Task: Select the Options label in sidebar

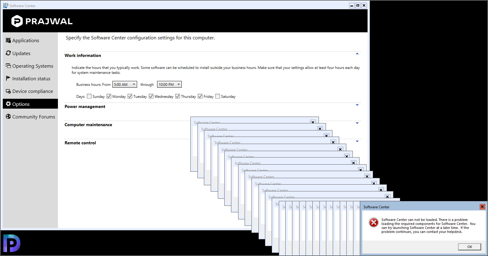Action: 21,104
